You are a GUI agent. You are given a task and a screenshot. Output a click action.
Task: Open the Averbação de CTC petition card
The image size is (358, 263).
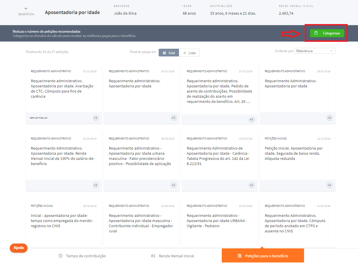point(63,89)
